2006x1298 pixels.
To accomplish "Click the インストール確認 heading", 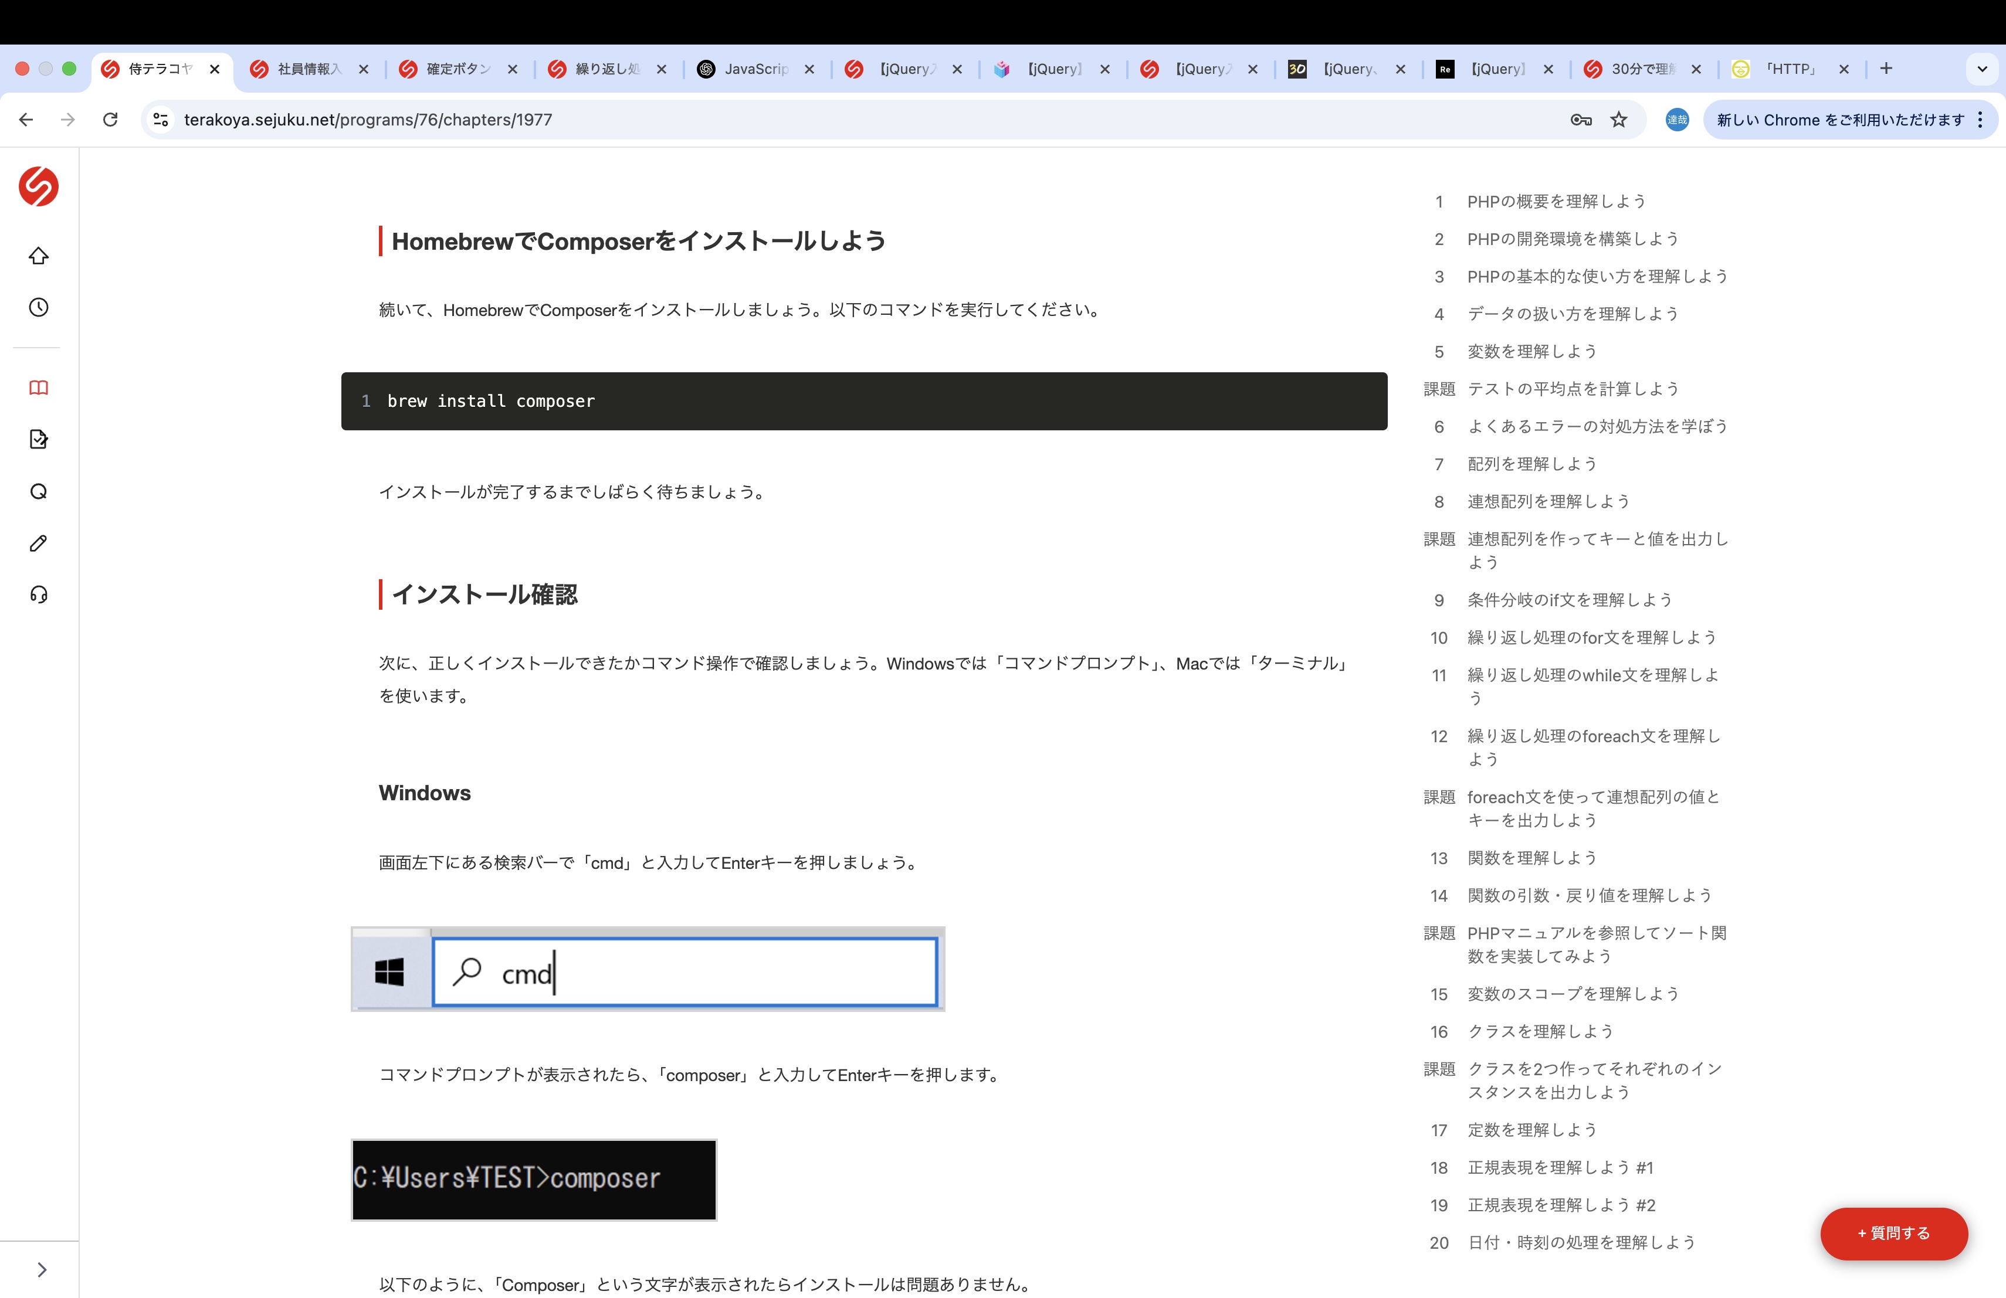I will tap(484, 594).
